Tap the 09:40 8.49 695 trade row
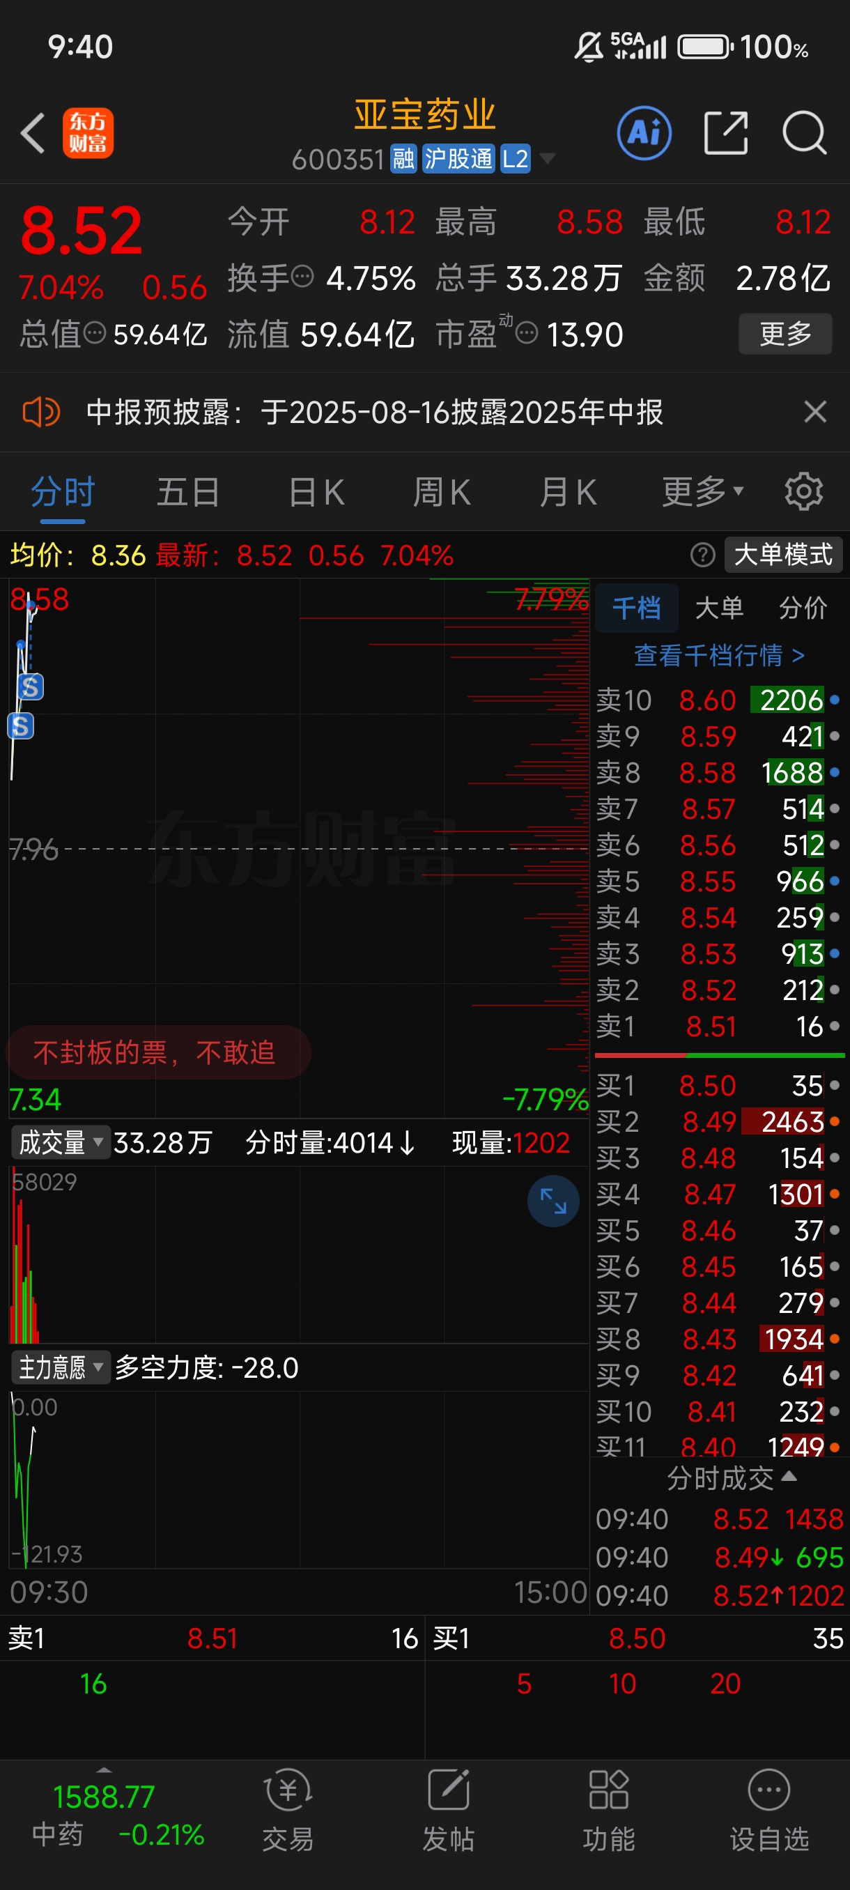This screenshot has width=850, height=1890. pos(720,1557)
